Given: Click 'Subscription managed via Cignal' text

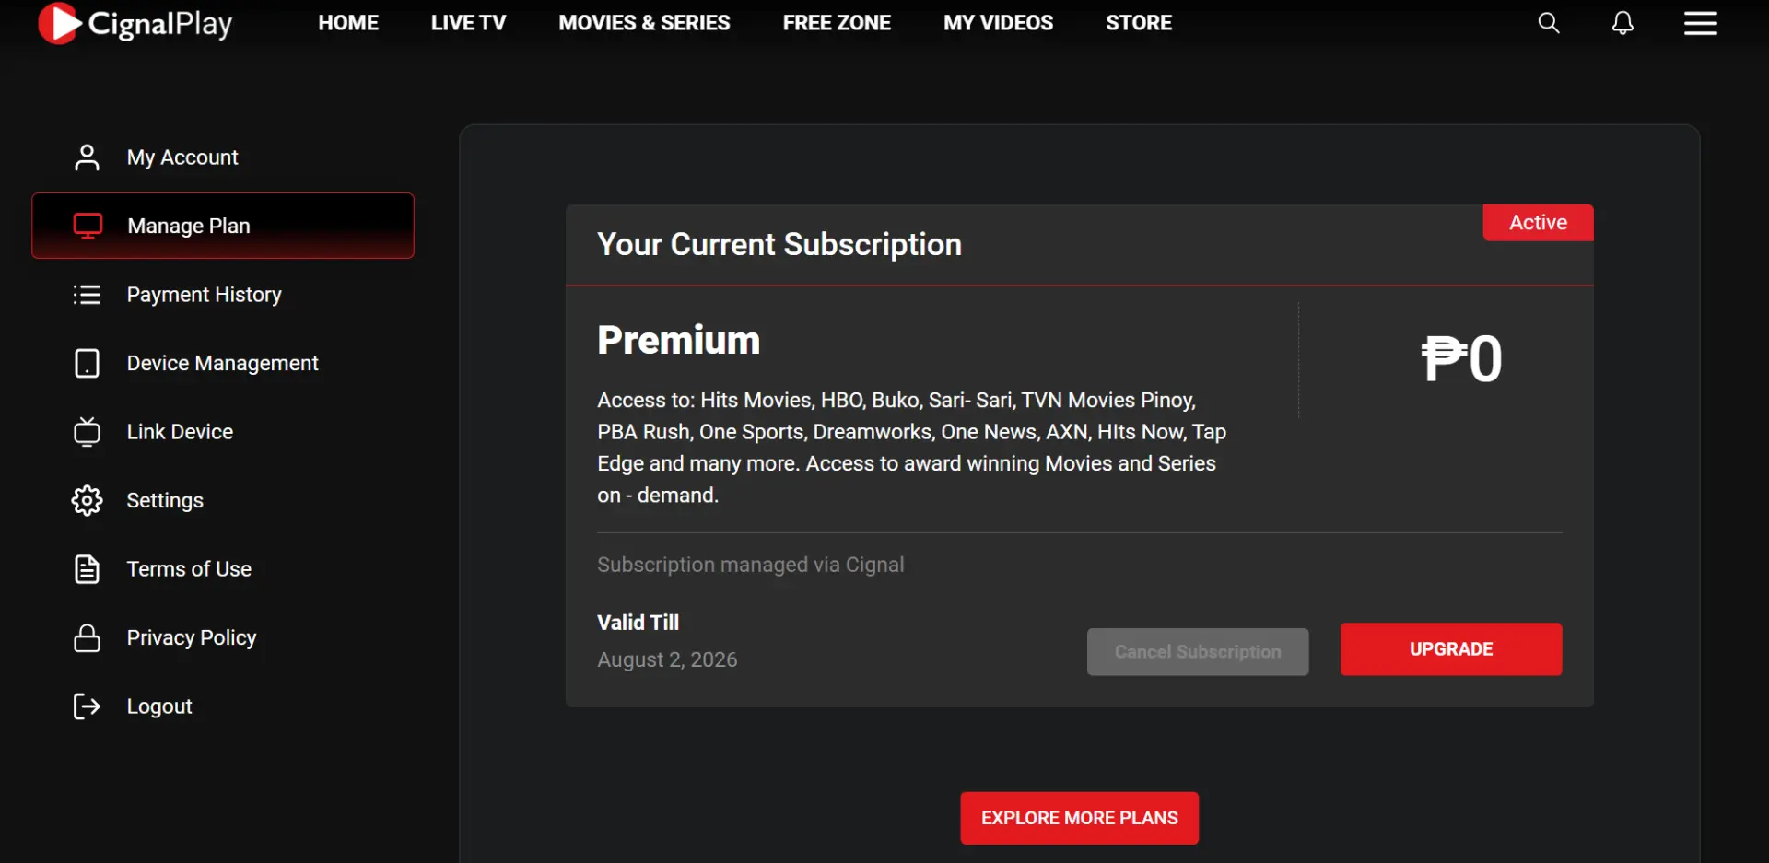Looking at the screenshot, I should (x=750, y=565).
